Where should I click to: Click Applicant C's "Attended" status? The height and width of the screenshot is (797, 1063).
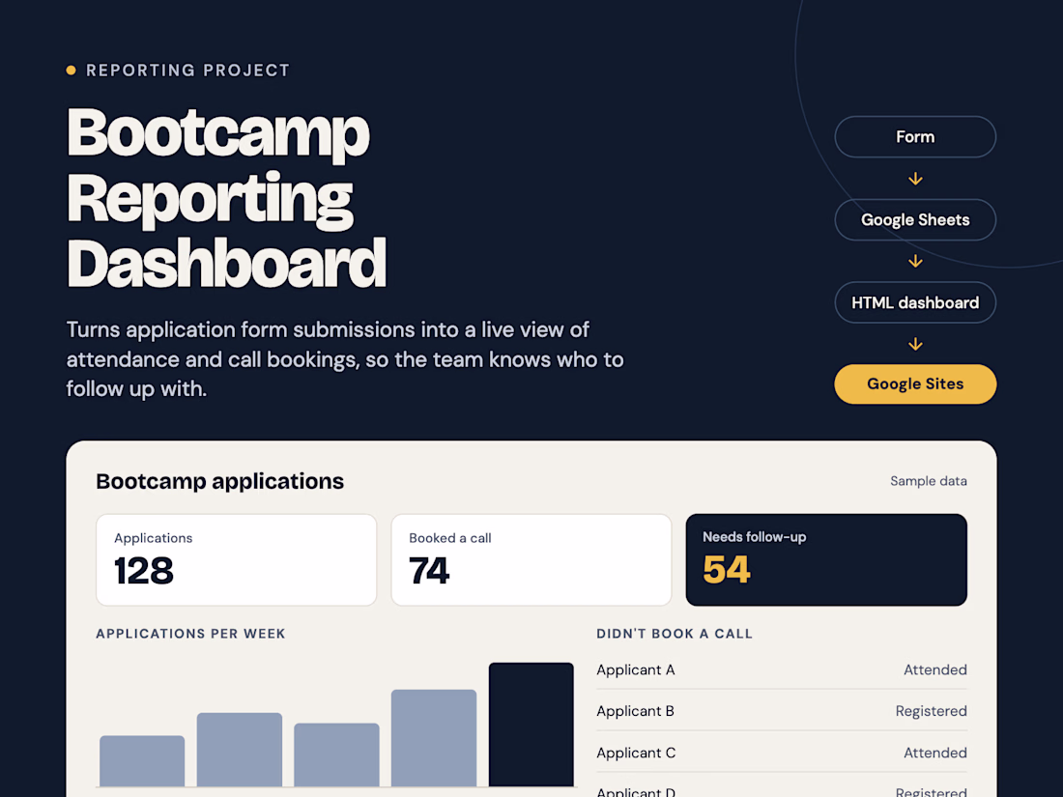click(935, 753)
